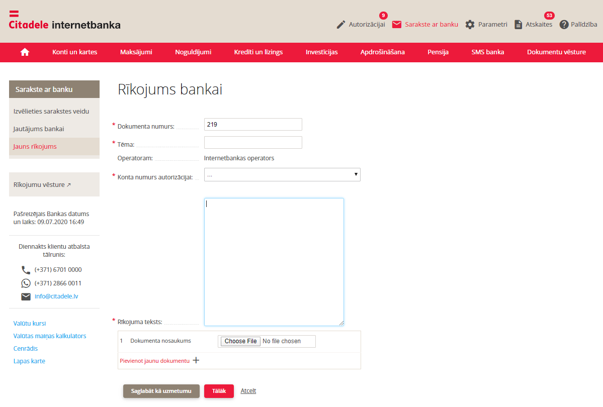Click Saglabāt kā uzmetumu button
Screen dimensions: 603x407
coord(161,391)
